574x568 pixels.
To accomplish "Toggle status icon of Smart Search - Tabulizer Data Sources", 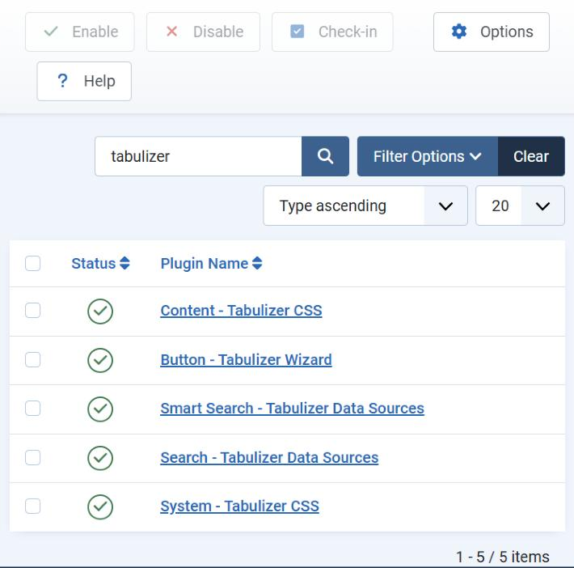I will click(100, 409).
